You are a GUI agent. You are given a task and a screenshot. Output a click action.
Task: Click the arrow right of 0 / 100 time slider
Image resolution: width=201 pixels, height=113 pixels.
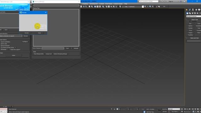[x=13, y=107]
